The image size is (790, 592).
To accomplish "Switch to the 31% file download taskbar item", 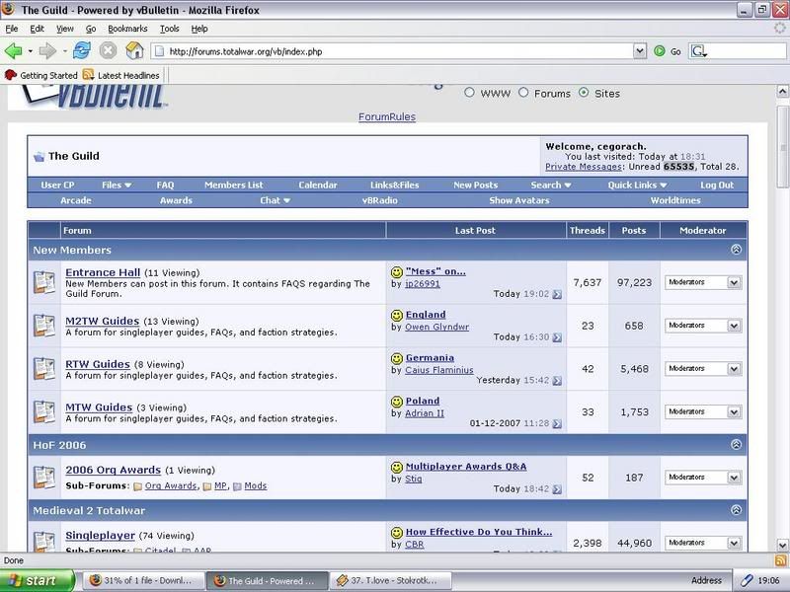I will tap(143, 580).
